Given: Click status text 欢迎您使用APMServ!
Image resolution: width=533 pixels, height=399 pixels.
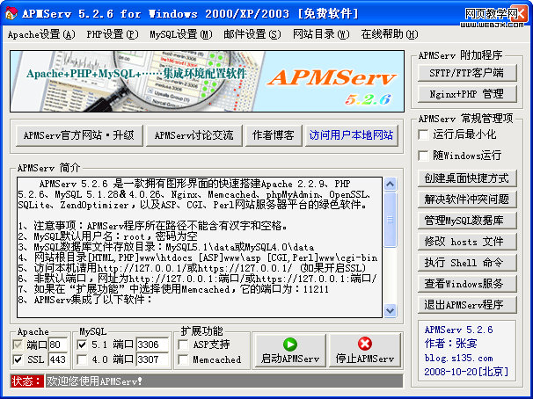Looking at the screenshot, I should click(94, 381).
